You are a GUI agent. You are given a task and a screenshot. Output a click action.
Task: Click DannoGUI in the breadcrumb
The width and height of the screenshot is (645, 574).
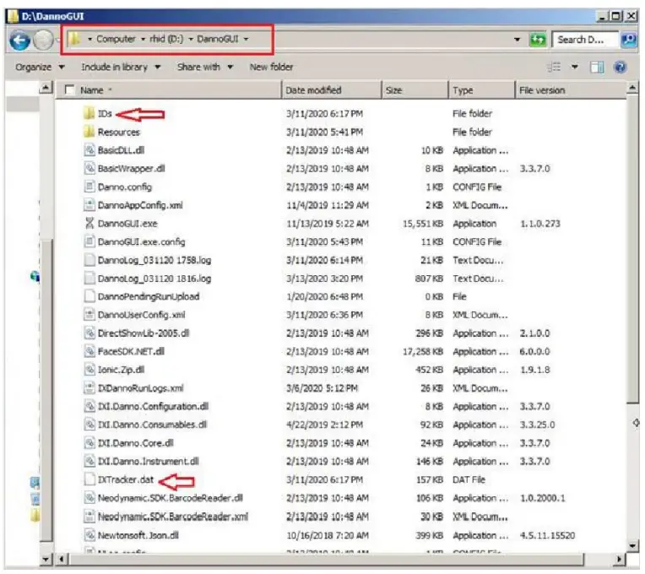point(217,39)
